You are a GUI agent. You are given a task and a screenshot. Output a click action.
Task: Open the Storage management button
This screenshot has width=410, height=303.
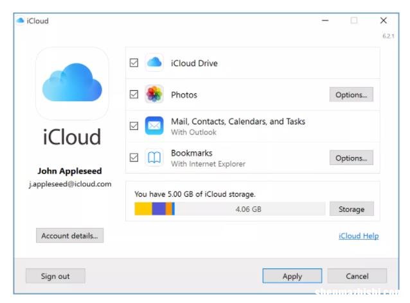tap(352, 209)
